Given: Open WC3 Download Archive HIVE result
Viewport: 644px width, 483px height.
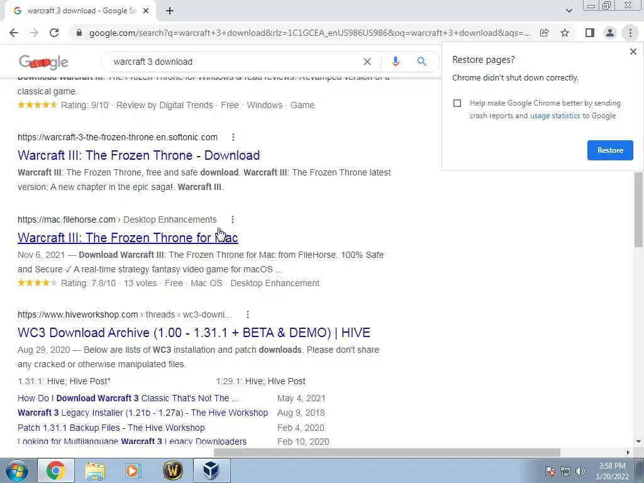Looking at the screenshot, I should click(x=194, y=333).
